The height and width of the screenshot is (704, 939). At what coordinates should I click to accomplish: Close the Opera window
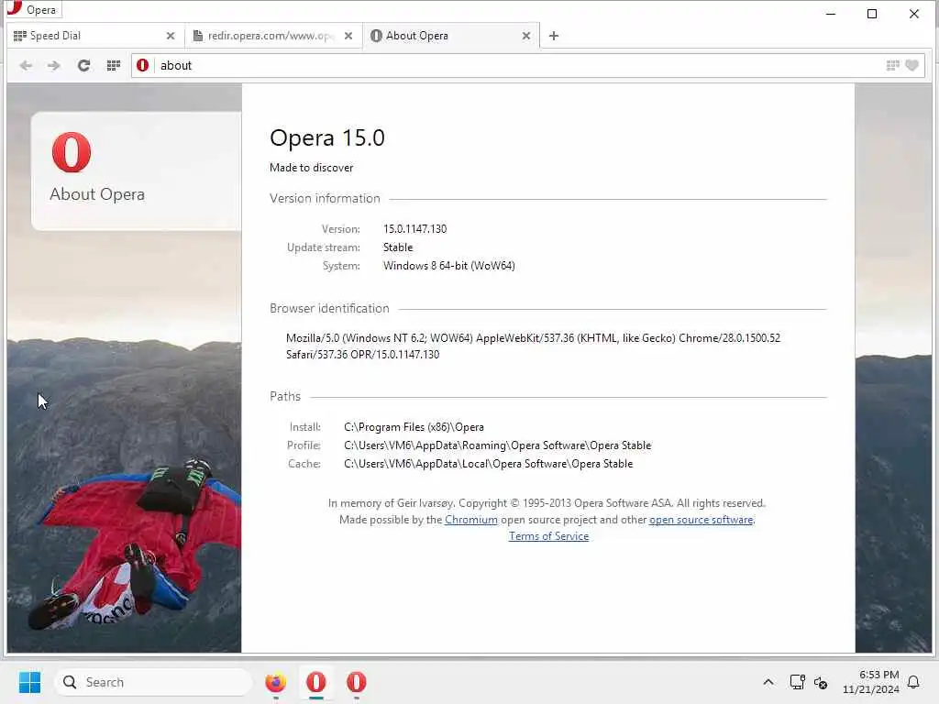point(914,13)
